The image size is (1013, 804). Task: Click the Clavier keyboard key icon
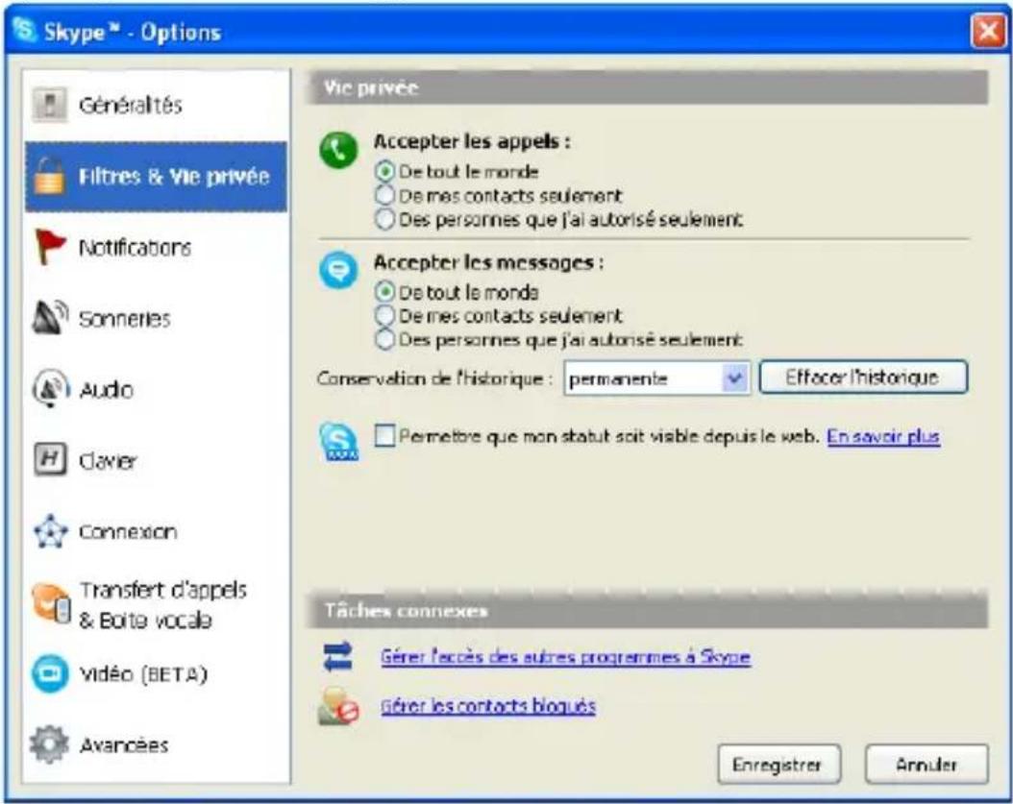tap(50, 459)
